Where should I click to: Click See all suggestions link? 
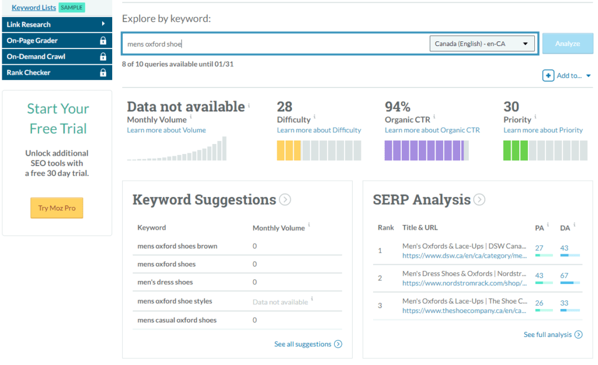click(303, 344)
